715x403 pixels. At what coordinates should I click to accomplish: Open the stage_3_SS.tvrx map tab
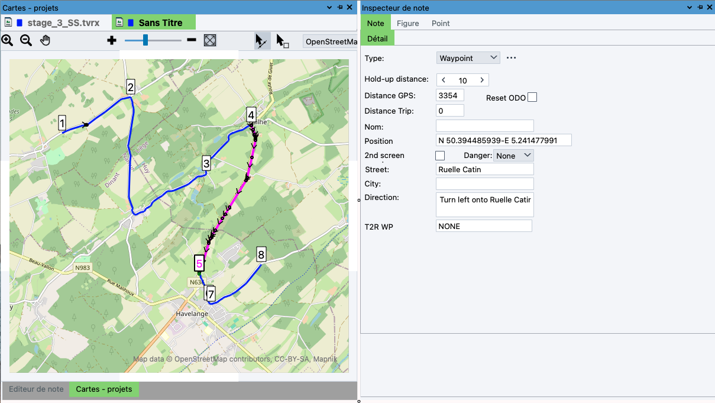point(58,23)
